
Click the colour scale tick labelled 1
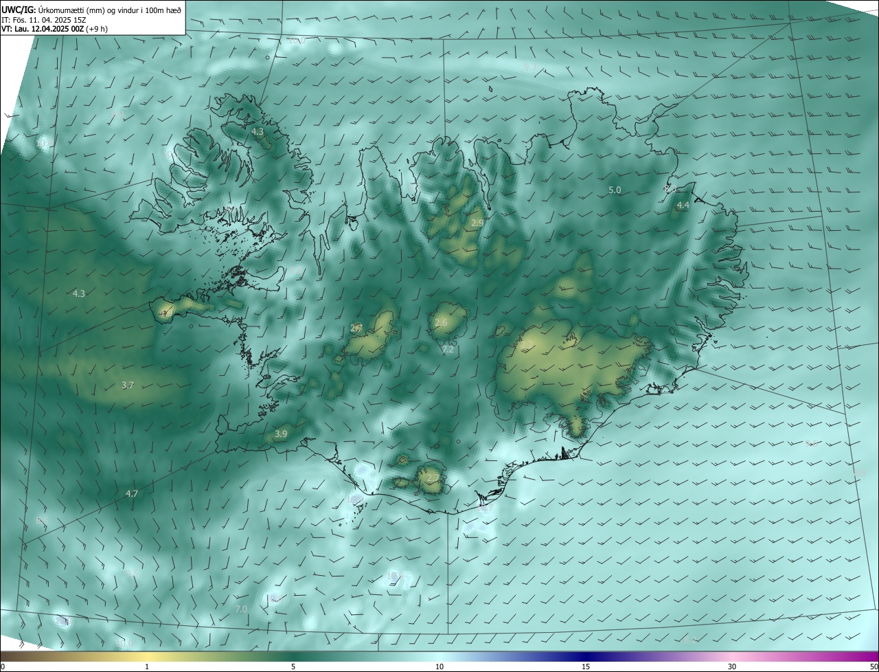tap(147, 667)
